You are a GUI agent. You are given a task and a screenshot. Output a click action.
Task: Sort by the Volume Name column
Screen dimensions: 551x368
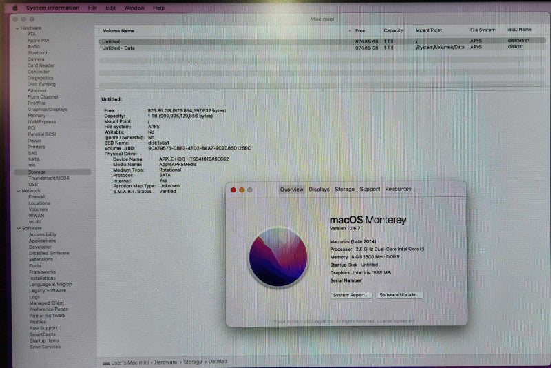tap(118, 31)
